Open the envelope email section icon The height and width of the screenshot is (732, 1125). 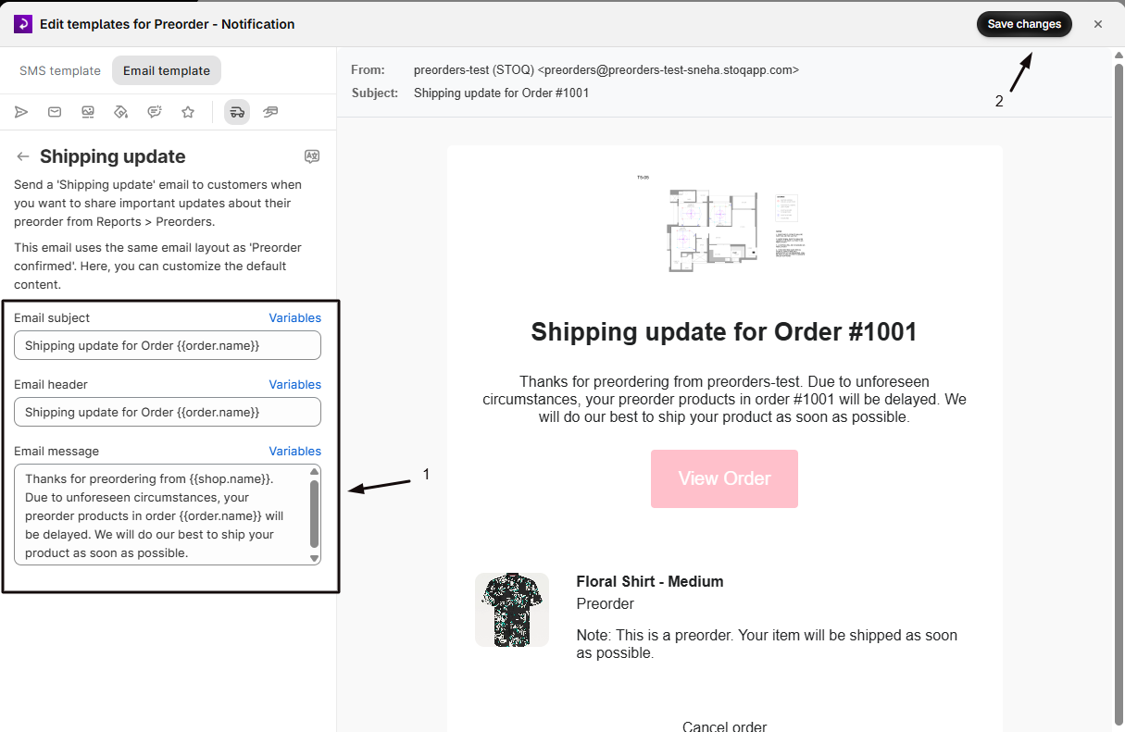(x=55, y=112)
